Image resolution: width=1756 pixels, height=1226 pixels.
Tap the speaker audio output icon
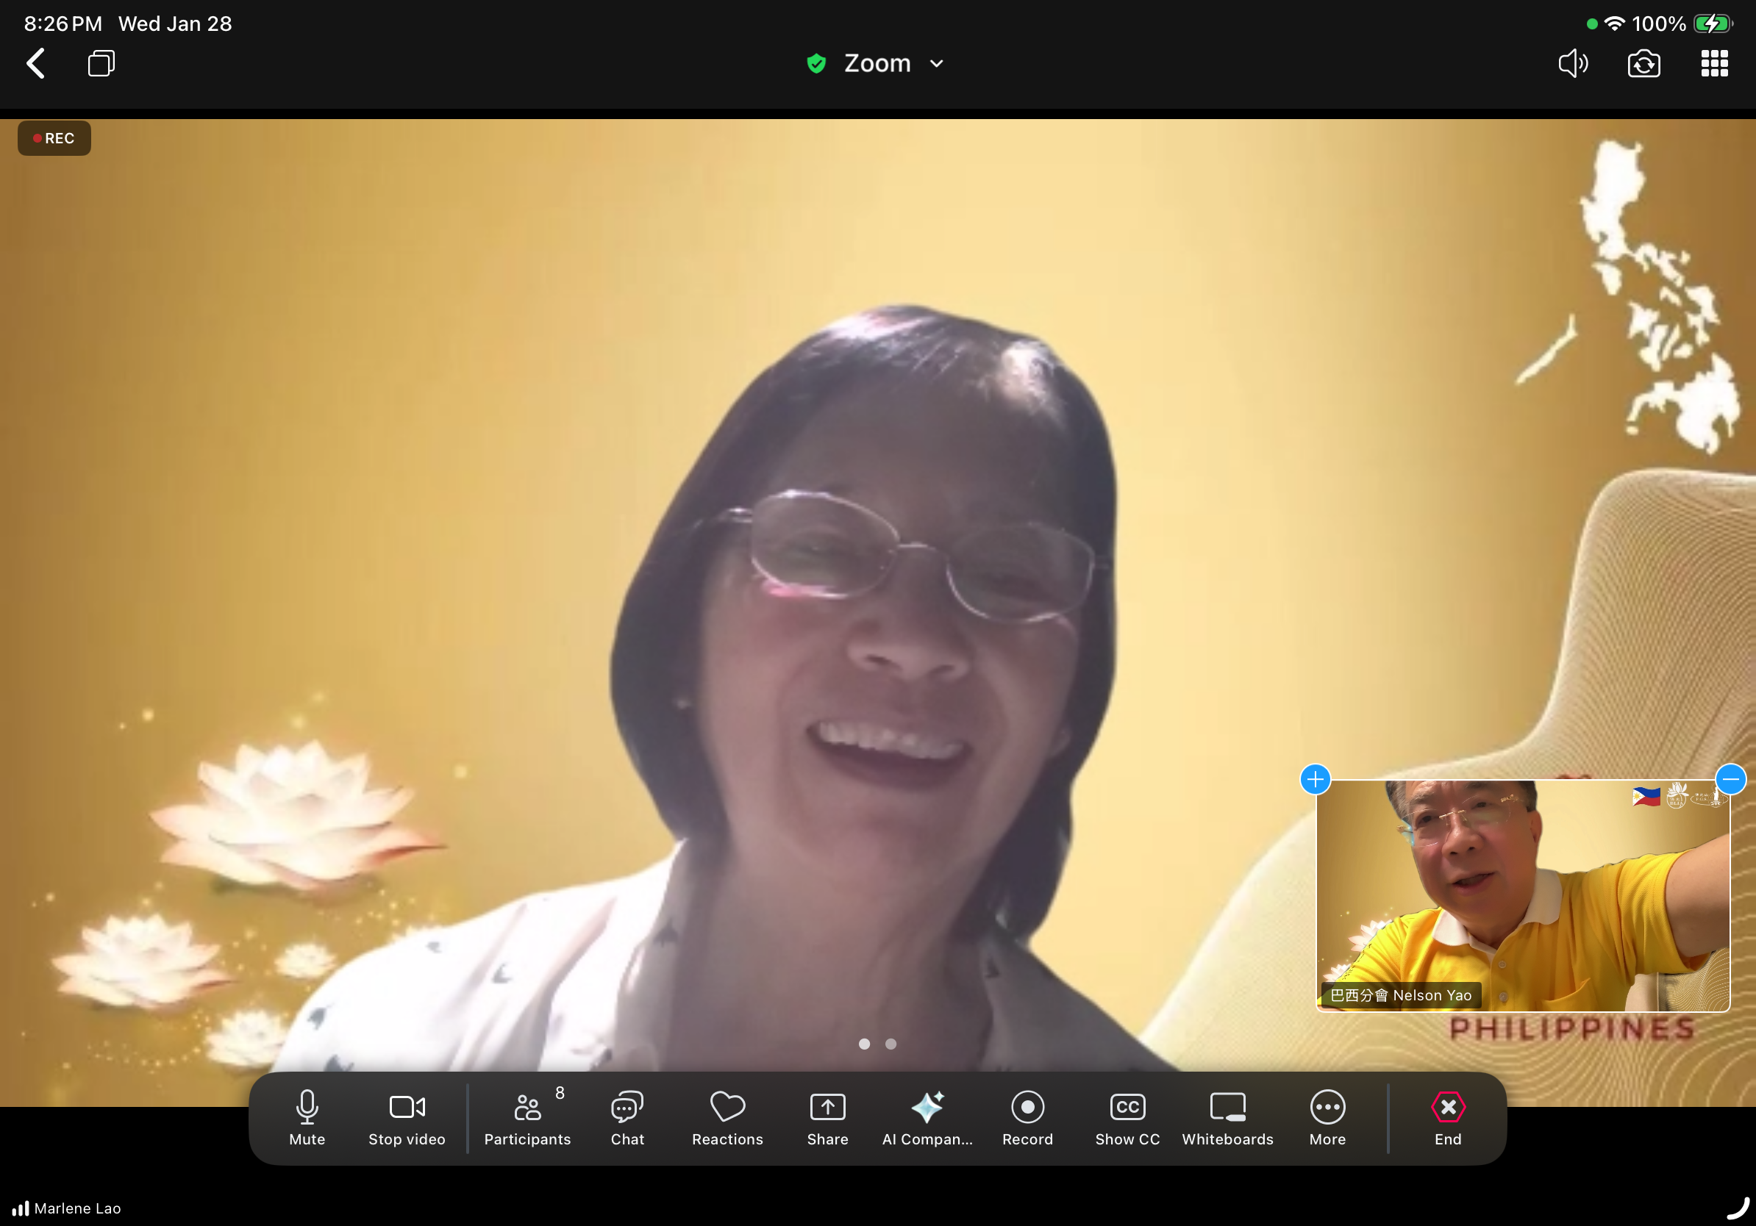[x=1572, y=63]
